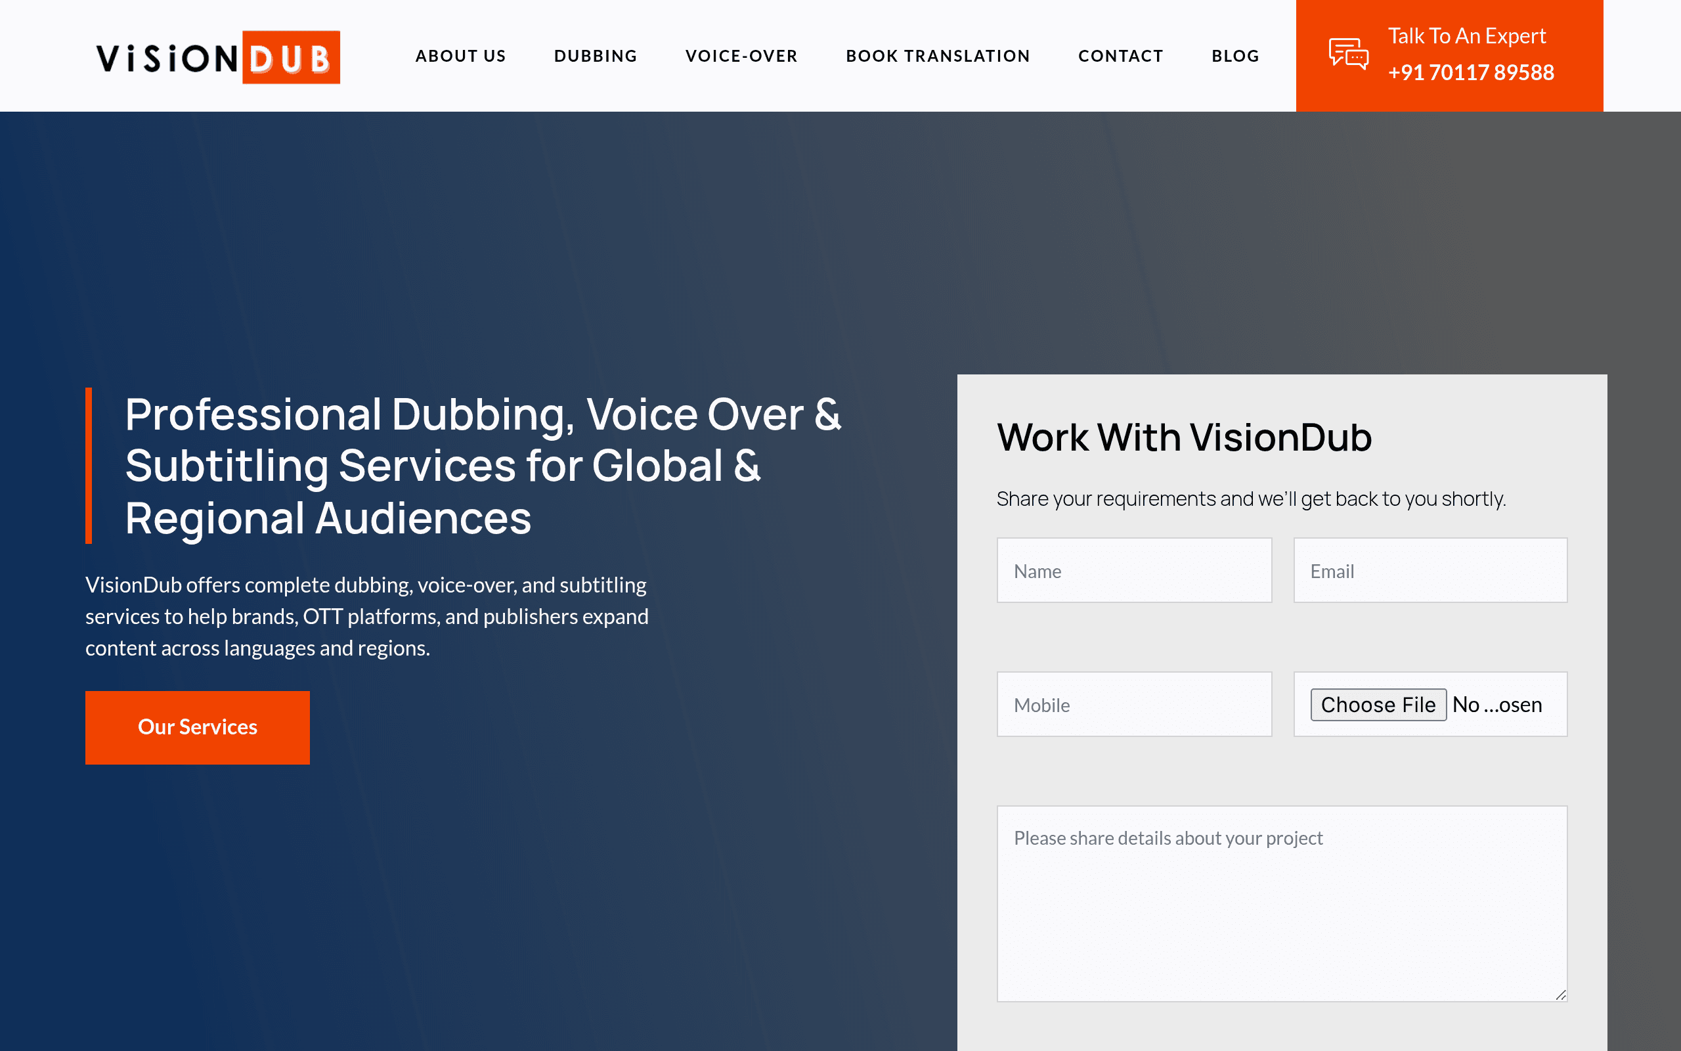The height and width of the screenshot is (1051, 1681).
Task: Click the 'Share your requirements' subtitle text
Action: click(1251, 499)
